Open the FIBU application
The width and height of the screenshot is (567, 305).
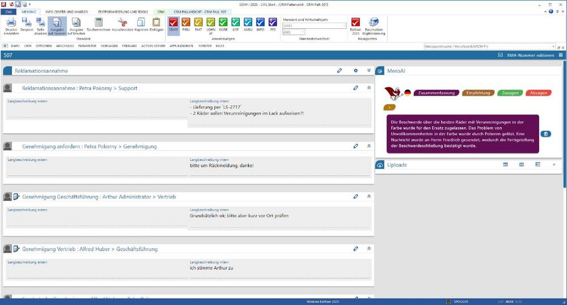point(186,24)
